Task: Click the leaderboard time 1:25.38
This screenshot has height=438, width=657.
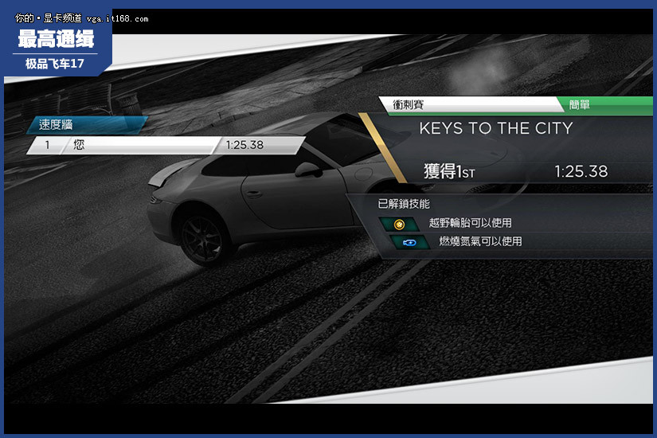Action: (244, 145)
